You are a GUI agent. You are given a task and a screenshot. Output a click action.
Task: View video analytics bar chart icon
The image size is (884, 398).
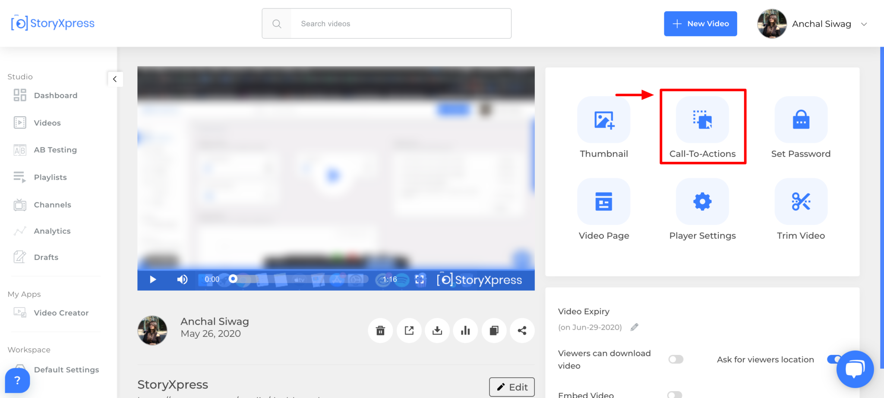tap(465, 331)
